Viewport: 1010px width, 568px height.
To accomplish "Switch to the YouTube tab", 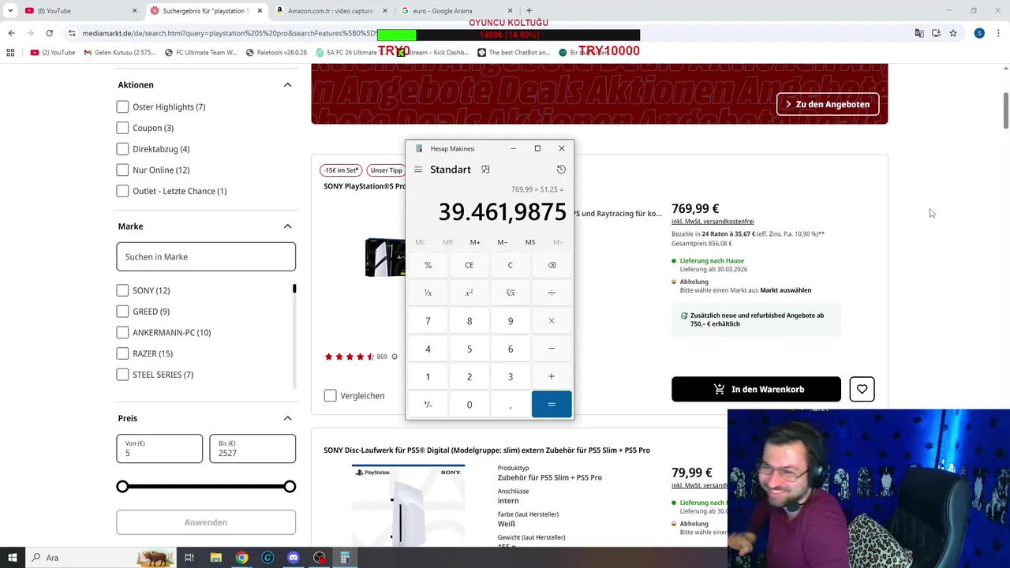I will (81, 10).
